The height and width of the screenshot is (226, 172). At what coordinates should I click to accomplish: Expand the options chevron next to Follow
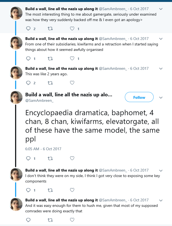pos(161,98)
